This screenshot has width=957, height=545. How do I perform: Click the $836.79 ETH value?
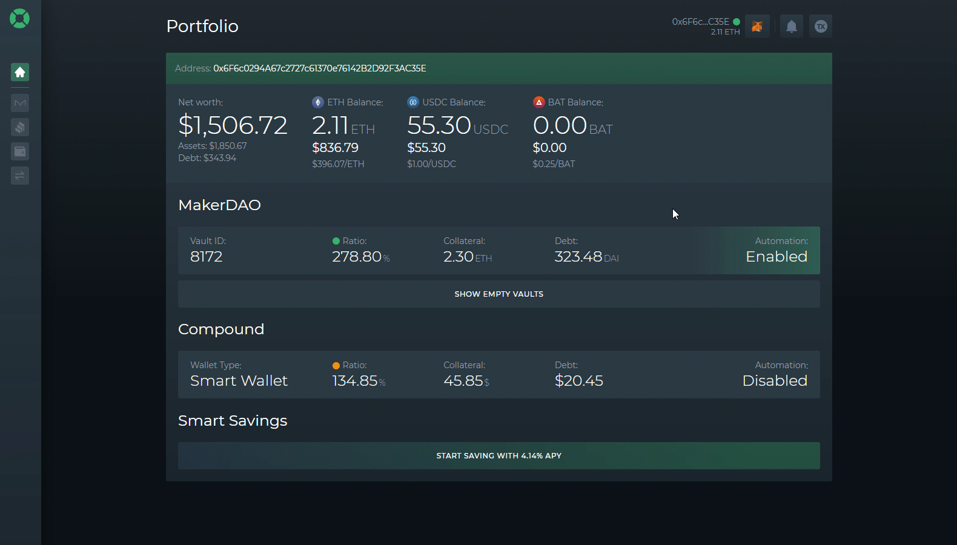pos(335,148)
